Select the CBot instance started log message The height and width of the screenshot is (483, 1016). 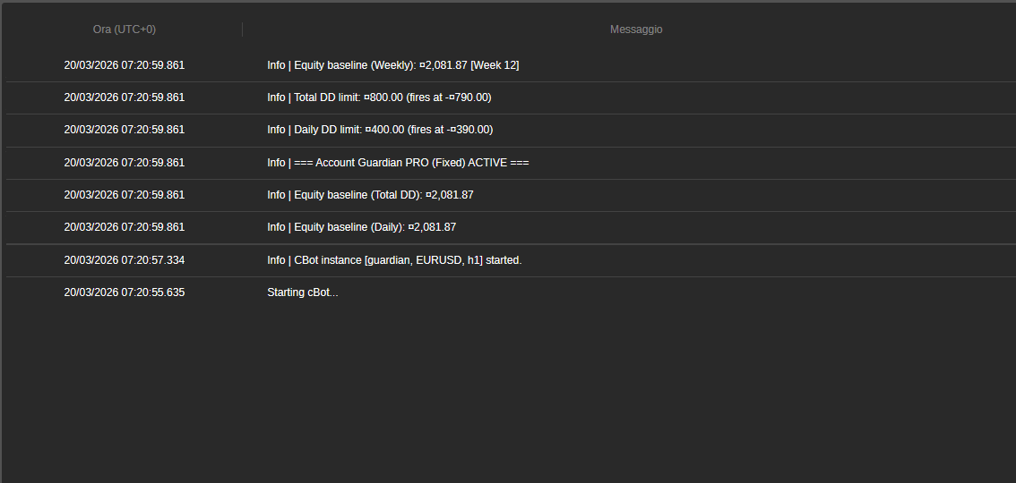pos(394,260)
